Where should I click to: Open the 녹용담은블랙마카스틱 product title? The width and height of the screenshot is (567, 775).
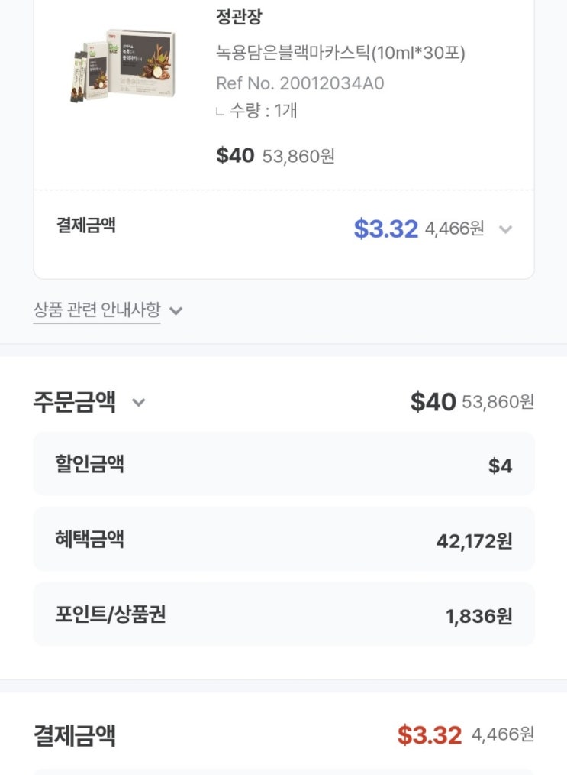click(x=340, y=53)
